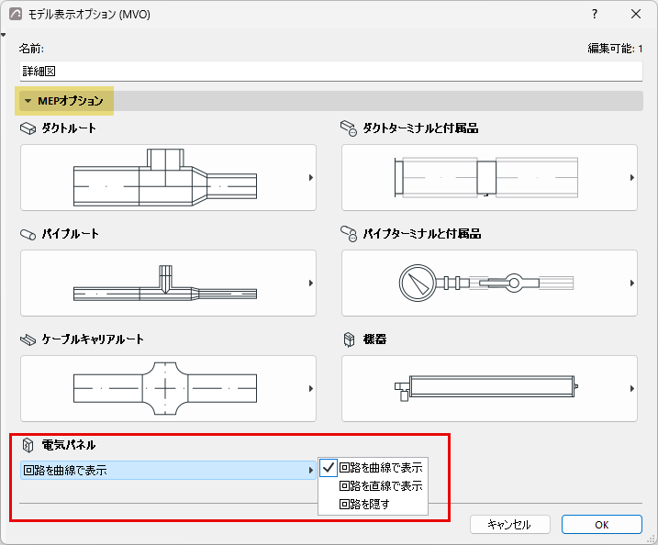
Task: Click the help question mark icon
Action: coord(594,14)
